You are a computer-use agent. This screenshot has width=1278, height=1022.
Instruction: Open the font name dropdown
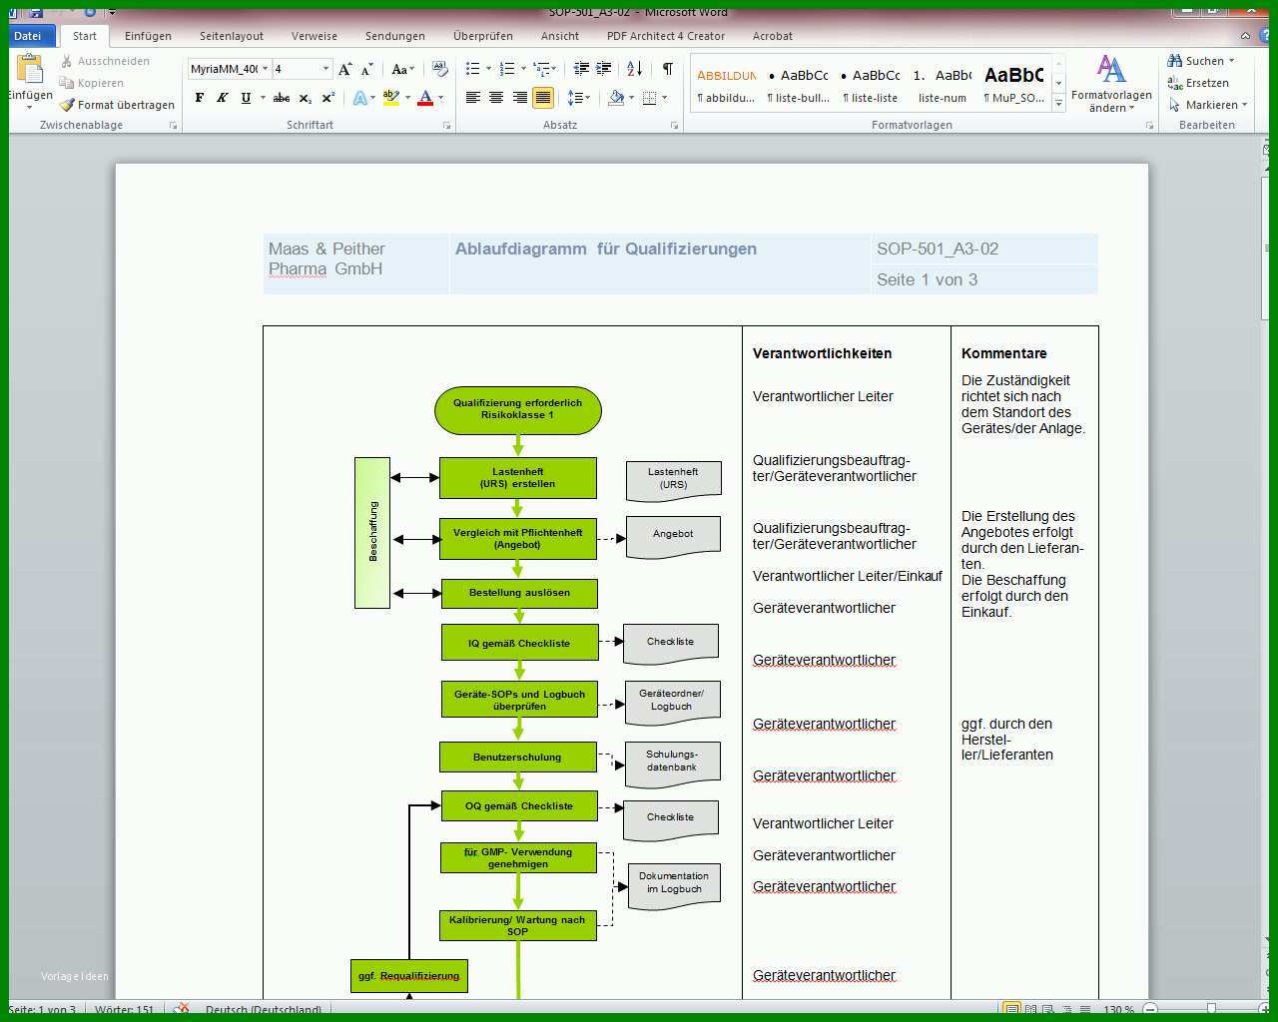(265, 69)
